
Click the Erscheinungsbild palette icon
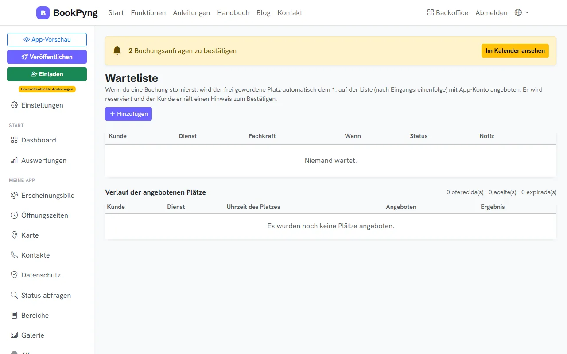click(14, 195)
